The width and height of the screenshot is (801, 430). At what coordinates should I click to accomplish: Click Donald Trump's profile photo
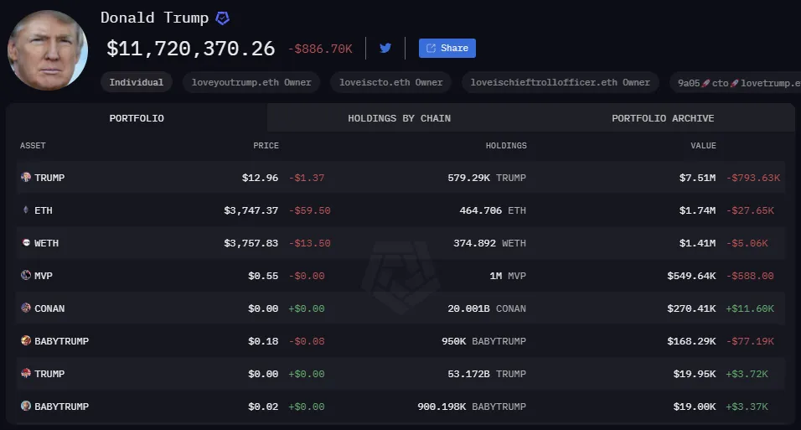click(x=47, y=50)
